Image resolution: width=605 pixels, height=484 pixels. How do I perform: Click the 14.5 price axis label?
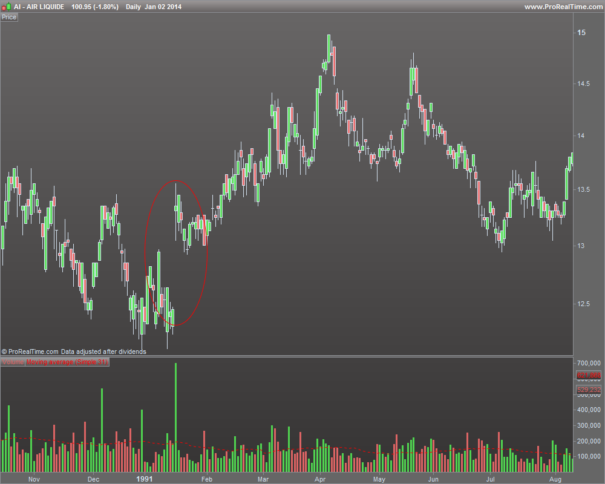[x=583, y=83]
